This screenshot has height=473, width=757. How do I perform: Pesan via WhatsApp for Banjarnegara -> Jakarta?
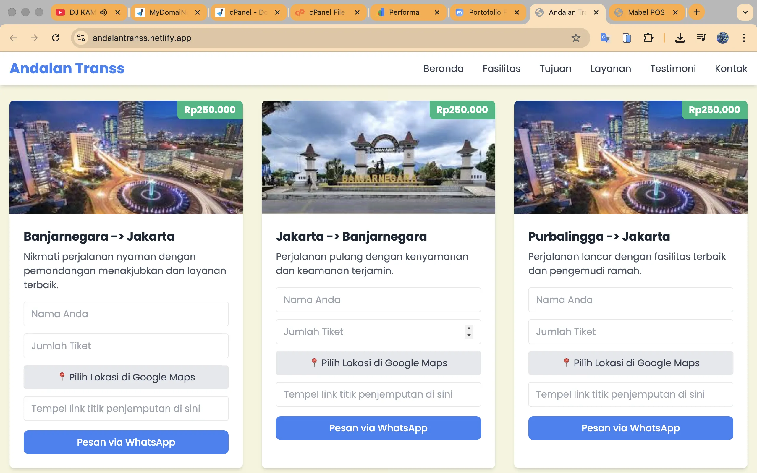126,442
